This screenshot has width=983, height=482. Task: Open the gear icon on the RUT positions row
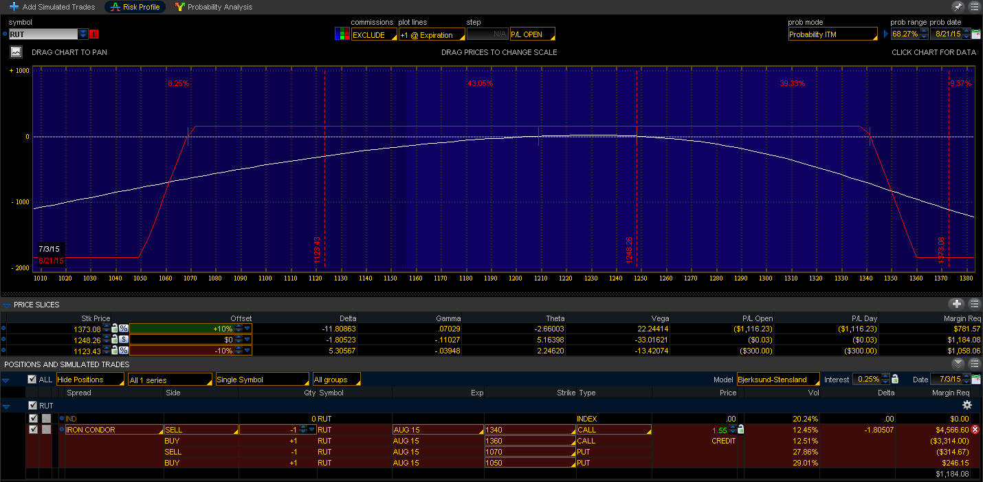(x=967, y=406)
